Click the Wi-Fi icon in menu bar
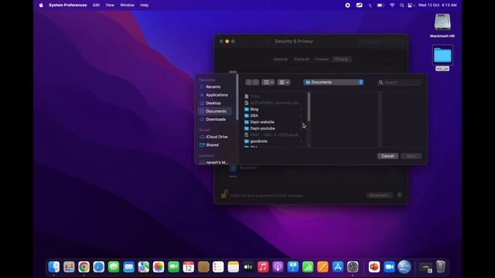The image size is (495, 278). [392, 5]
